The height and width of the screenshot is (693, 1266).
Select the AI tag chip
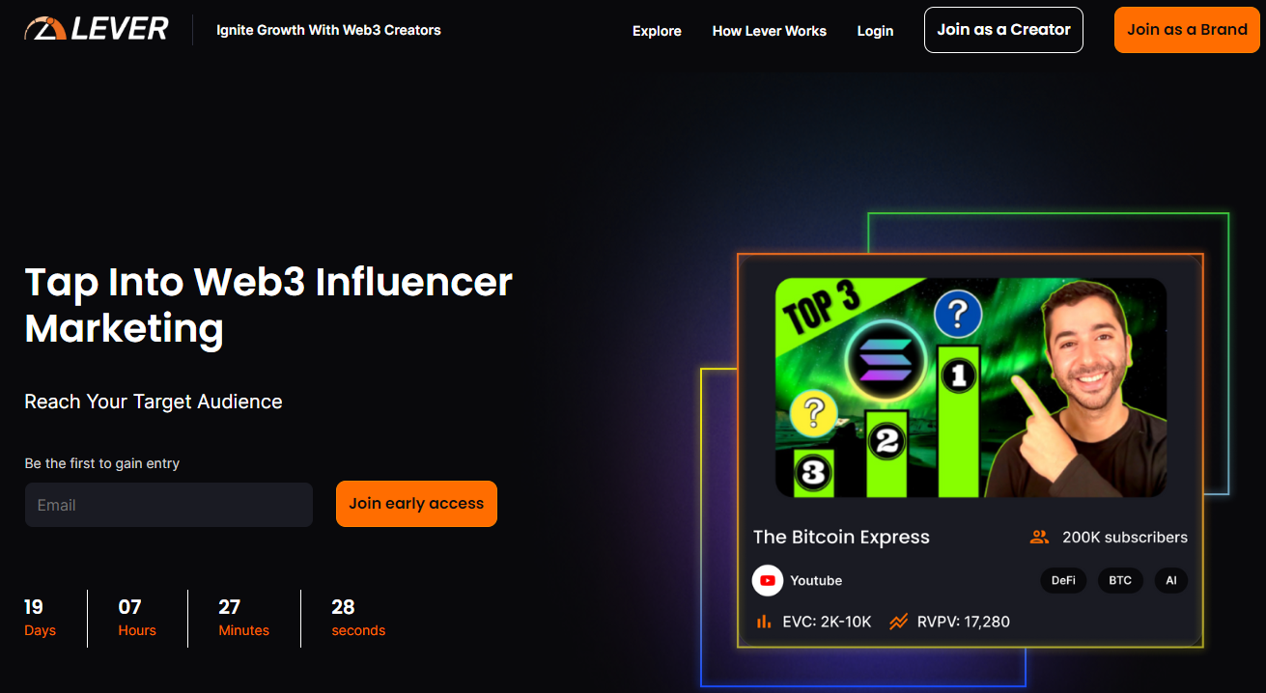coord(1171,580)
